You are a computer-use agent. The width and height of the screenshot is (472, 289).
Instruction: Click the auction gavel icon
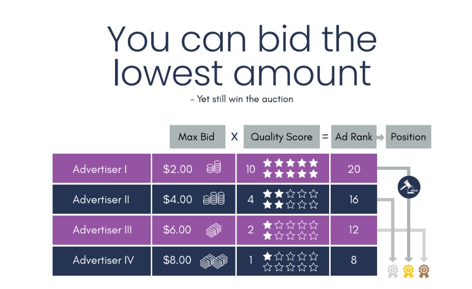409,187
